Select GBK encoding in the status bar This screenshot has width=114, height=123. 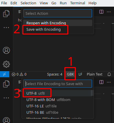[70, 74]
